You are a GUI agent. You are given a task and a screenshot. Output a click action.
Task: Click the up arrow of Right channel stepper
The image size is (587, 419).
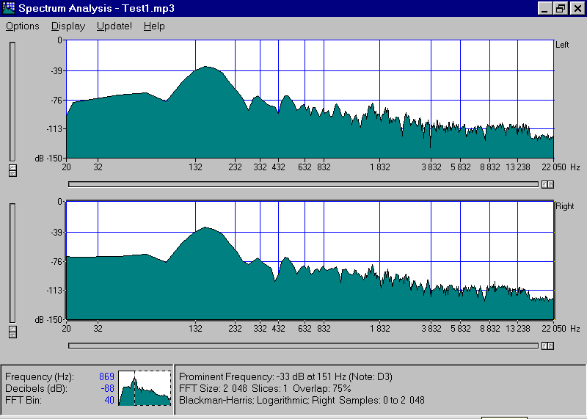[12, 329]
